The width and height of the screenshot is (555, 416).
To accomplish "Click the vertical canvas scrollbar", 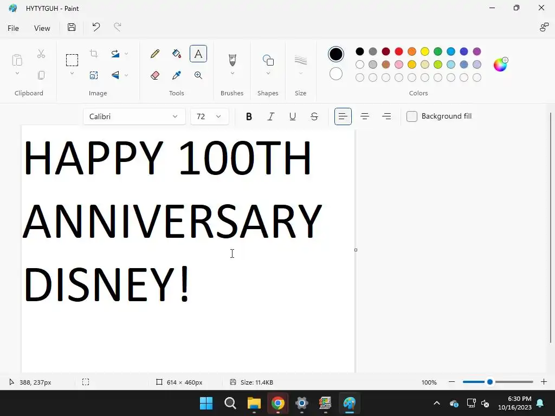I will tap(551, 227).
